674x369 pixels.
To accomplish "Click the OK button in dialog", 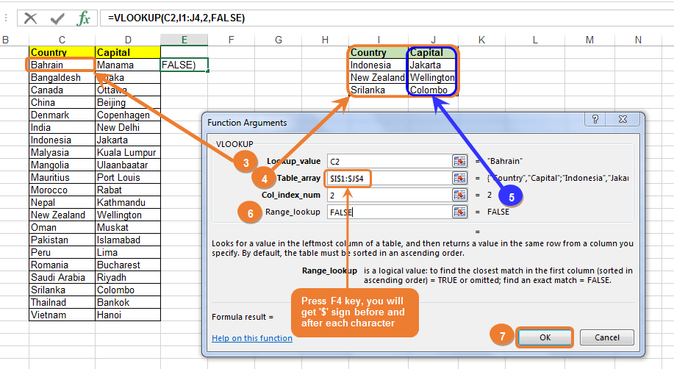I will [x=545, y=337].
